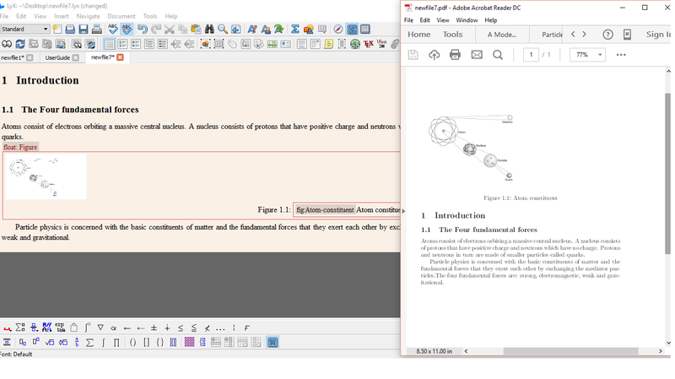Open the Document menu in LyX

click(x=121, y=16)
